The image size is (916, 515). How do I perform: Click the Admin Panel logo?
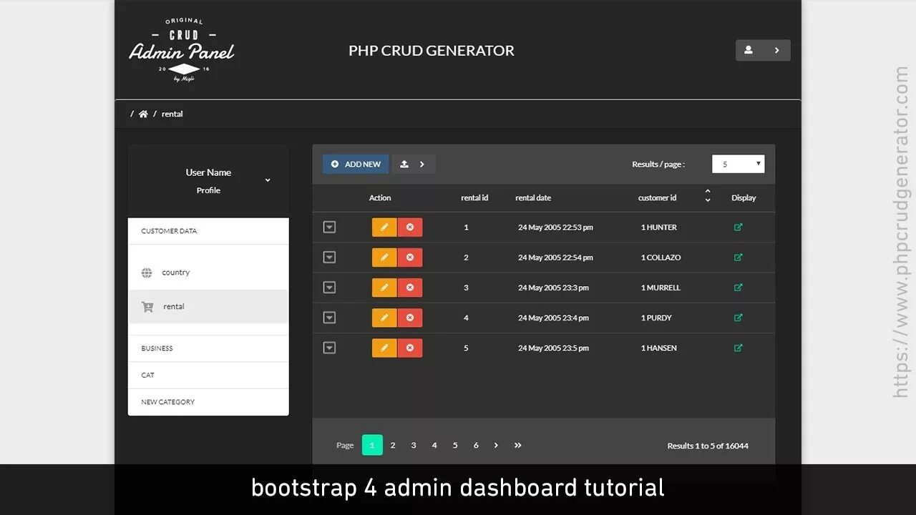[x=182, y=50]
